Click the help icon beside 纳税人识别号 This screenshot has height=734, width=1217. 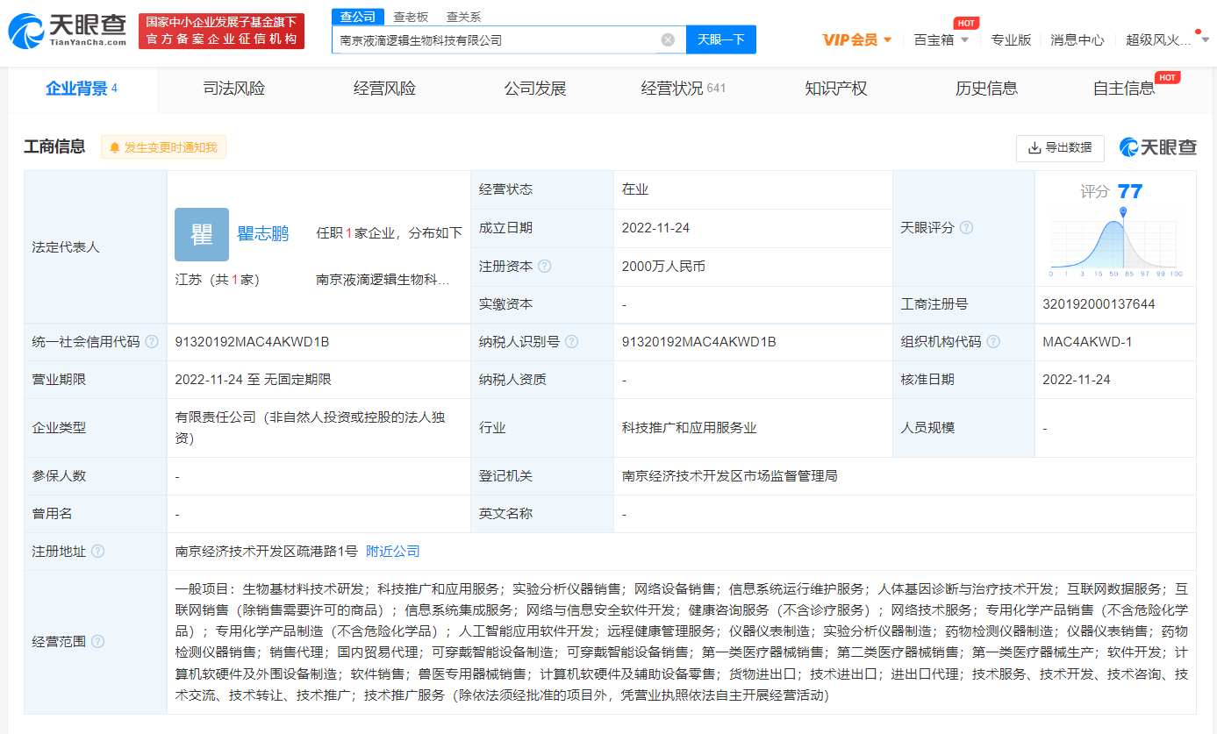pyautogui.click(x=571, y=342)
